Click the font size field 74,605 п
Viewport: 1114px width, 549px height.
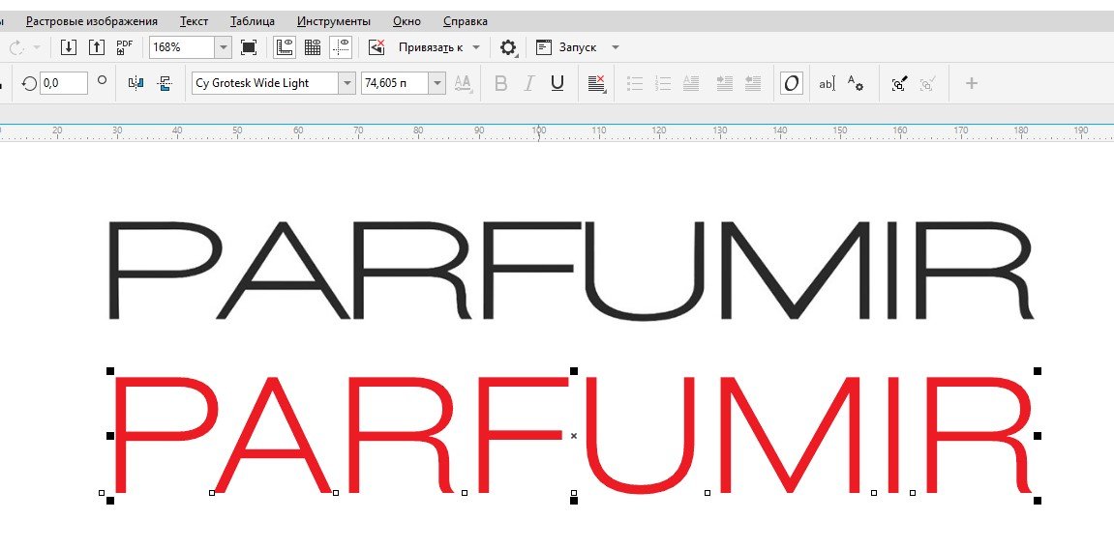(395, 83)
